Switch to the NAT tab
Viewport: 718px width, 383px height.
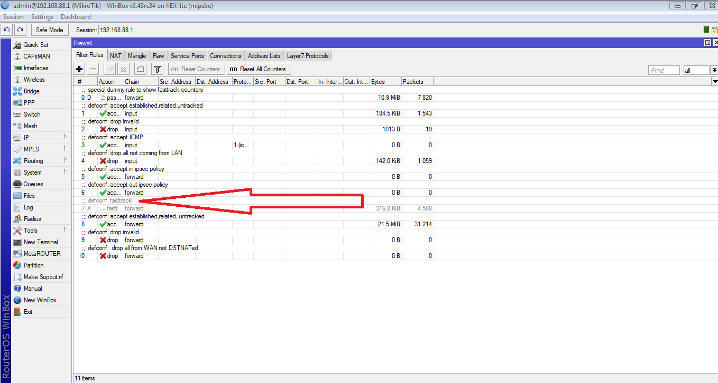[116, 56]
